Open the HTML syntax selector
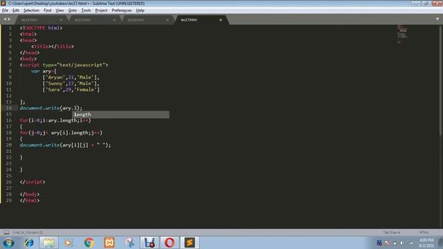The height and width of the screenshot is (249, 443). pos(424,232)
